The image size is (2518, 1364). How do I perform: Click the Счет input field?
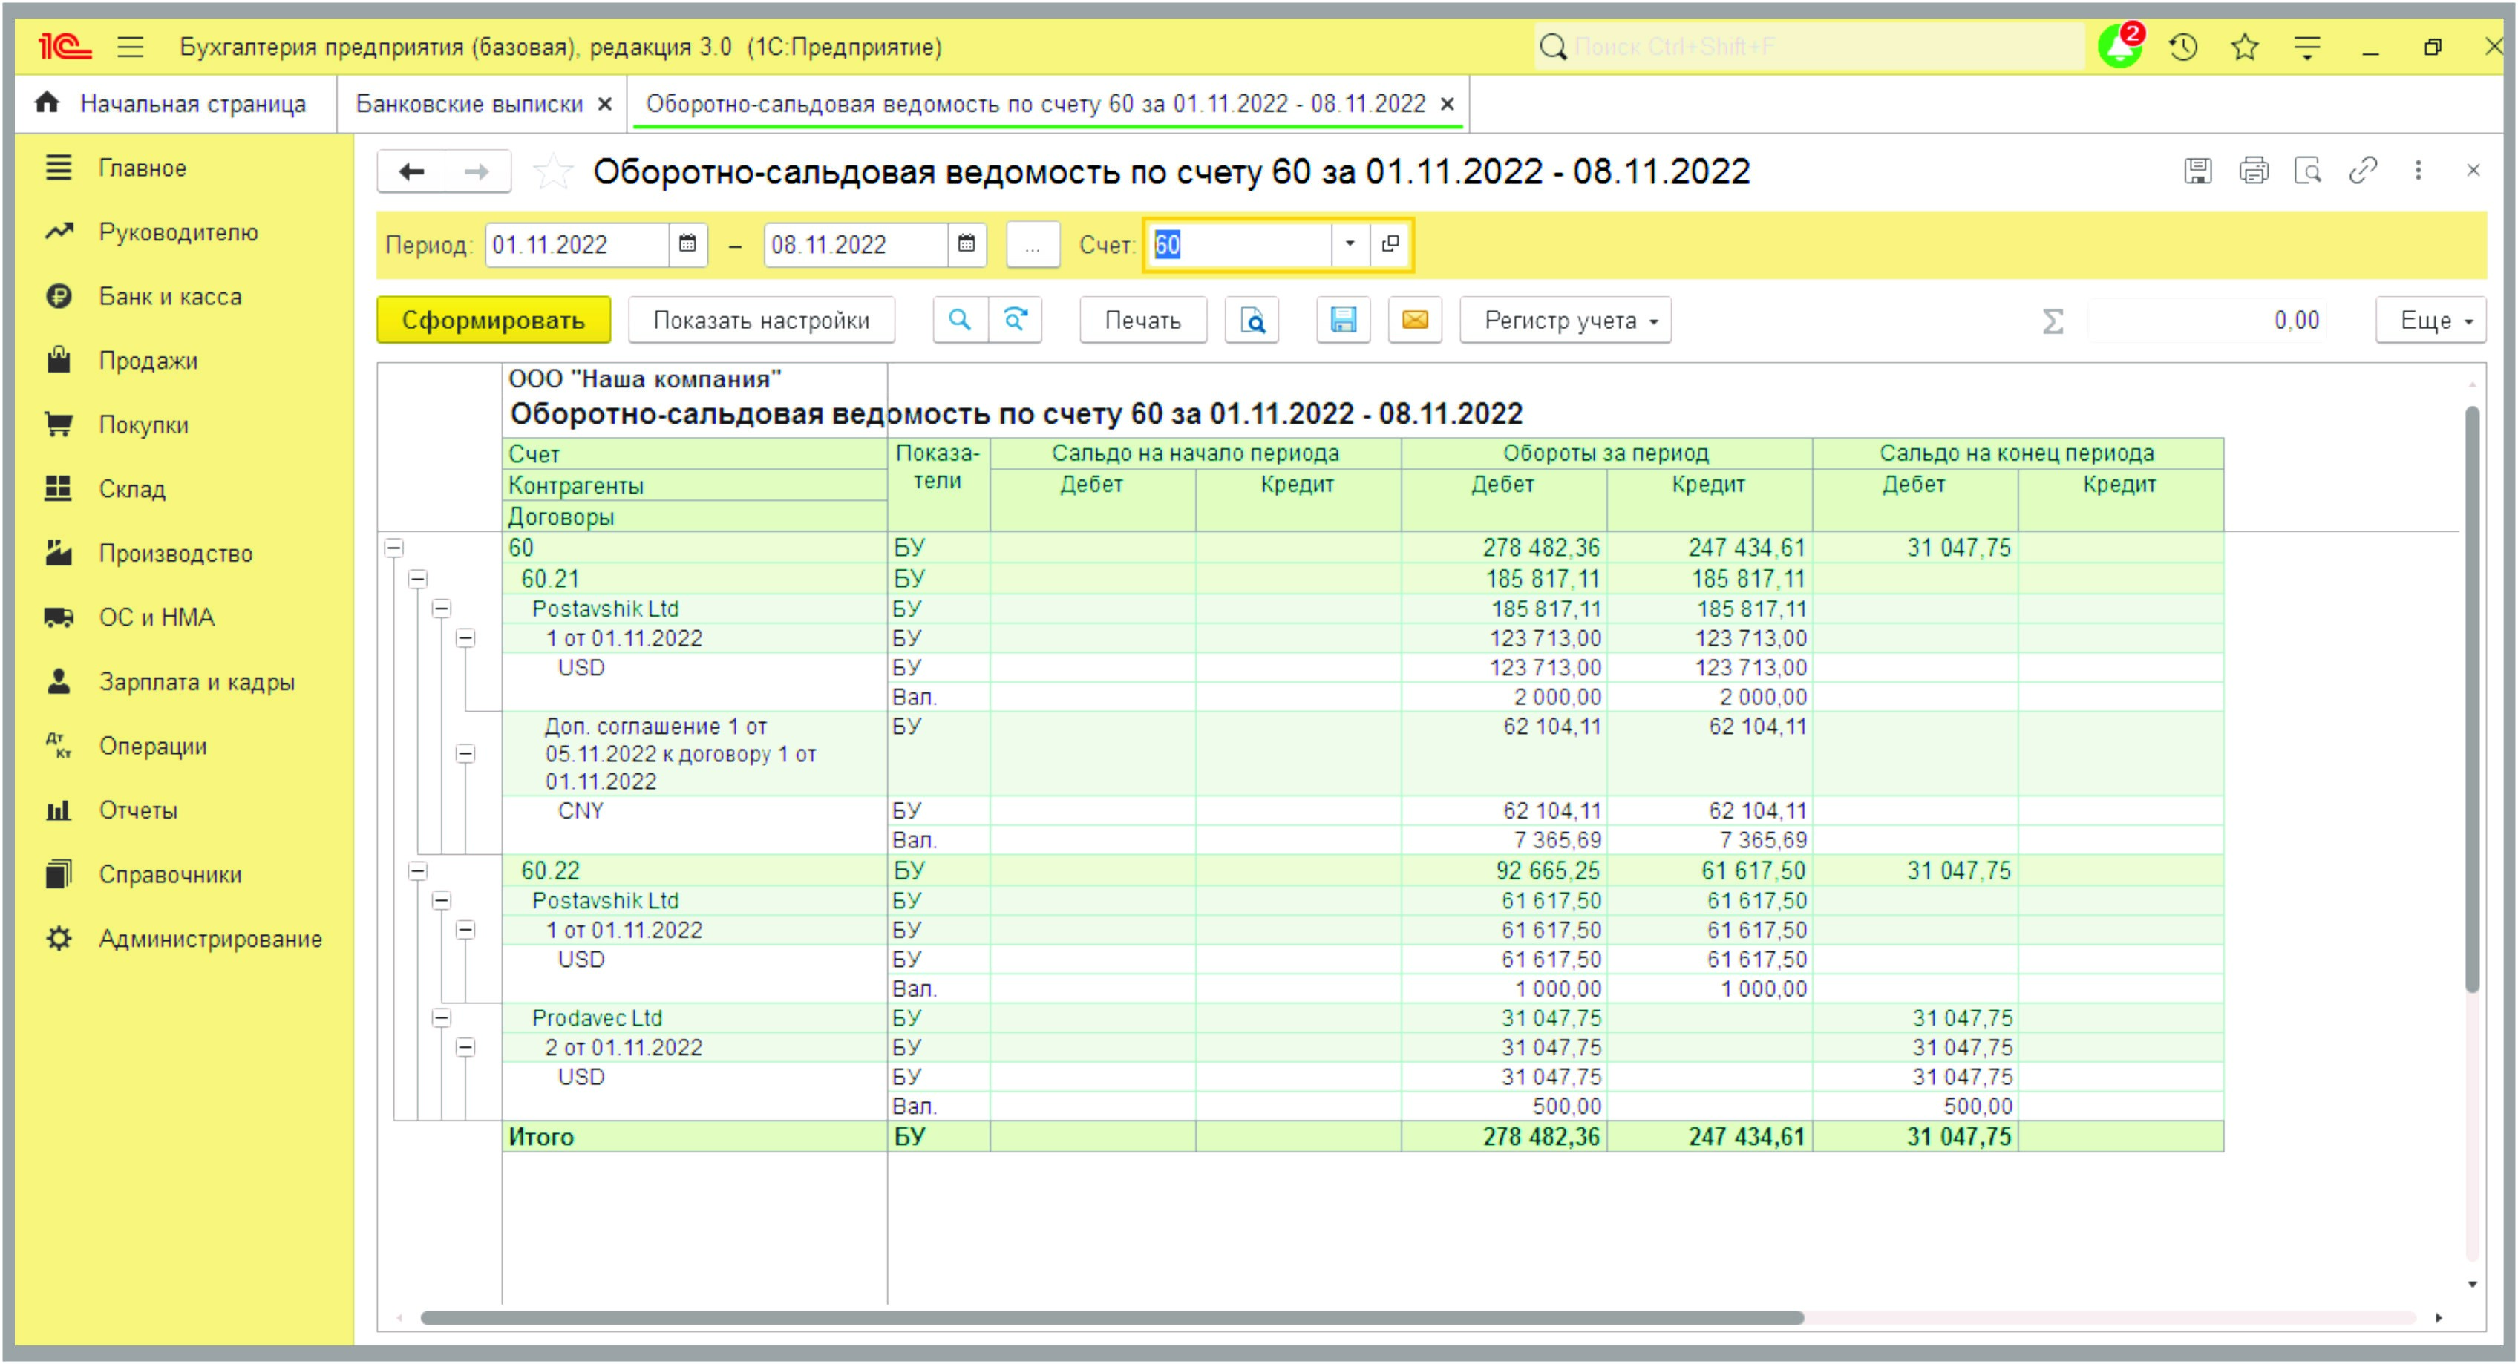(1240, 244)
